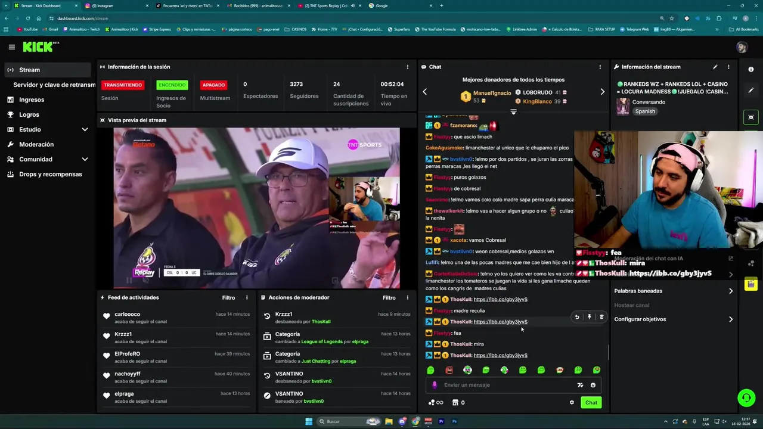The image size is (763, 429).
Task: Reply to the hovered ThosKull message
Action: tap(576, 317)
